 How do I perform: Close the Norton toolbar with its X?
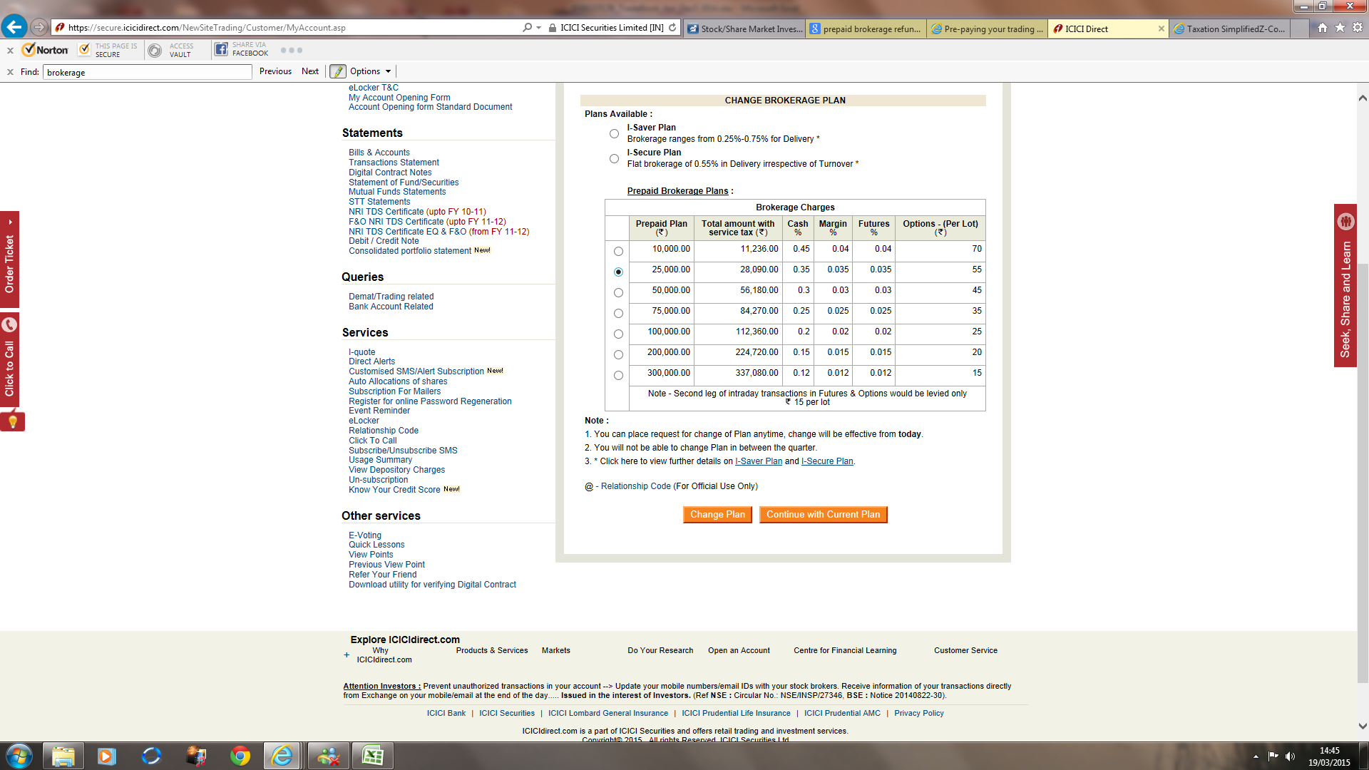(10, 51)
